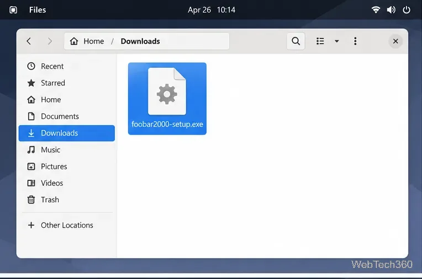The height and width of the screenshot is (279, 422).
Task: Go back with the left arrow button
Action: click(x=29, y=41)
